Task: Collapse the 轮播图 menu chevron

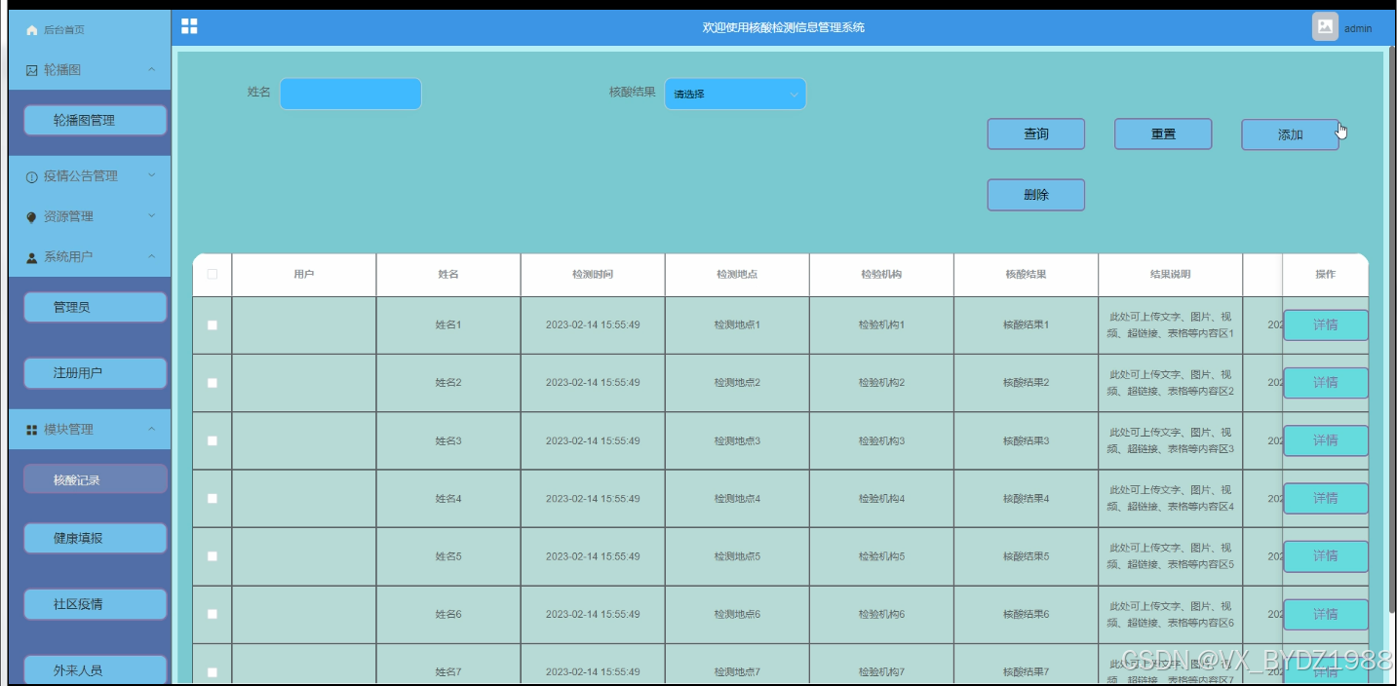Action: [x=151, y=70]
